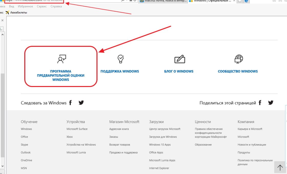Click the Windows Insider Program person icon
The width and height of the screenshot is (287, 174).
[x=61, y=59]
